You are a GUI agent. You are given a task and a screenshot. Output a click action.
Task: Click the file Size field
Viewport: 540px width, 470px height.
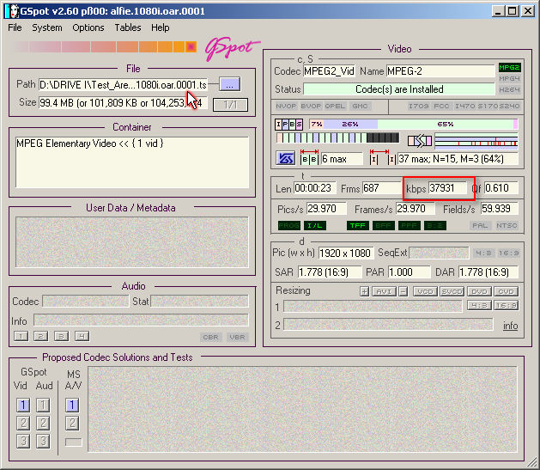pyautogui.click(x=123, y=103)
